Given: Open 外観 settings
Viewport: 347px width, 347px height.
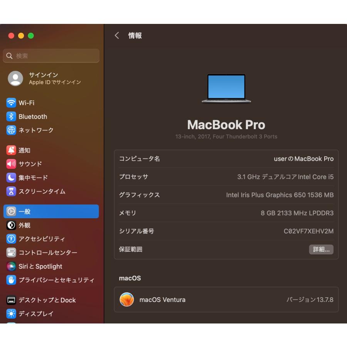Looking at the screenshot, I should tap(51, 225).
